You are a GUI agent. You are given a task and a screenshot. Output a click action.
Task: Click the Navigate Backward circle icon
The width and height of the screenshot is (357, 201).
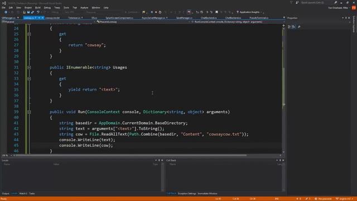click(6, 12)
